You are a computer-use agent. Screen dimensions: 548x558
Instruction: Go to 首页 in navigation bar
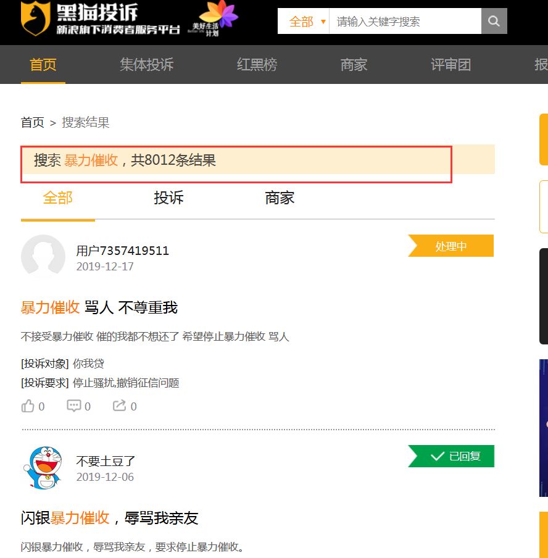[x=43, y=65]
